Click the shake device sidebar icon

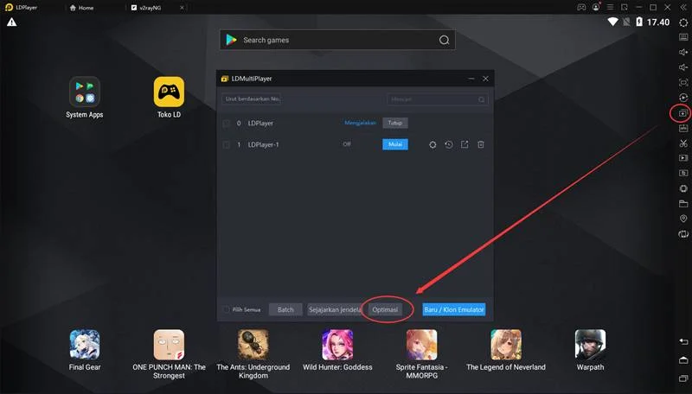tap(683, 188)
